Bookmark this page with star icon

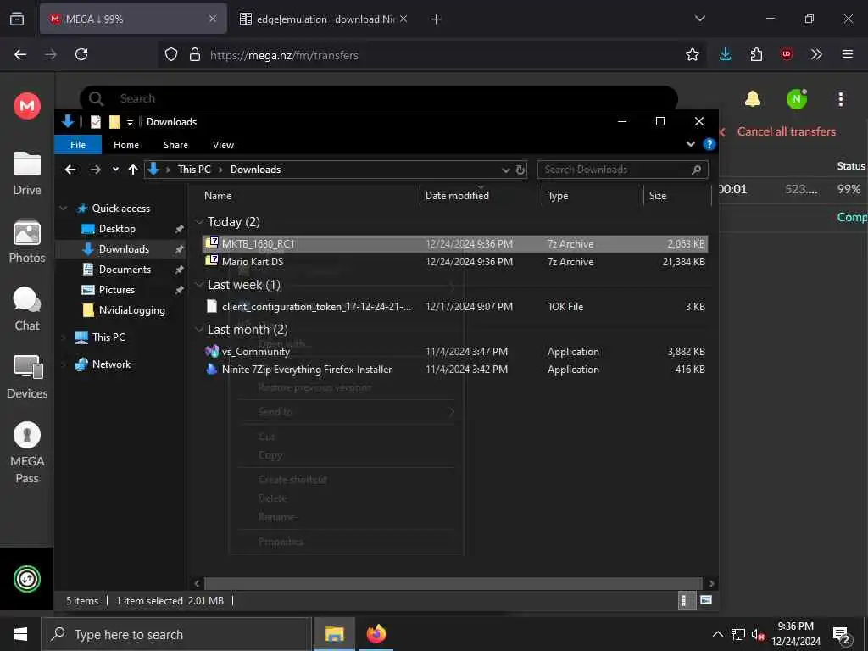tap(692, 54)
